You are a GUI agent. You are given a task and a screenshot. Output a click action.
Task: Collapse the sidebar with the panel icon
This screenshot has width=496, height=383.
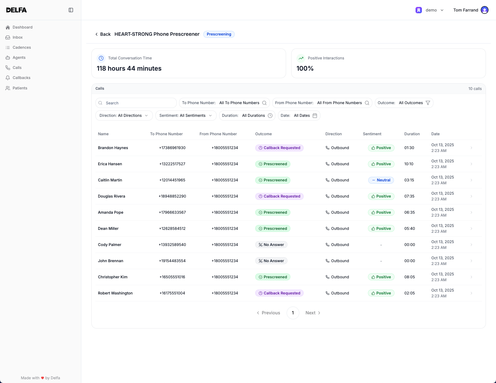pyautogui.click(x=71, y=10)
